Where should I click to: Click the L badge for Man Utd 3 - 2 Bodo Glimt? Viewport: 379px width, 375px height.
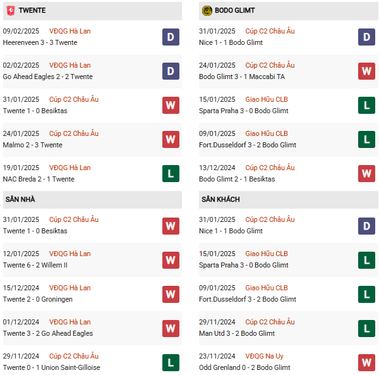tap(367, 328)
